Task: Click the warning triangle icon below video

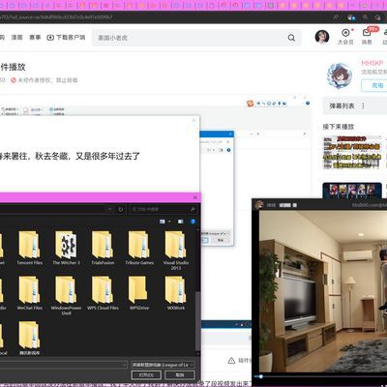Action: tap(231, 361)
